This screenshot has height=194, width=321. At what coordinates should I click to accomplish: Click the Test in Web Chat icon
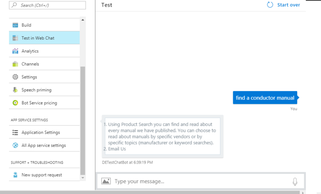tap(15, 38)
